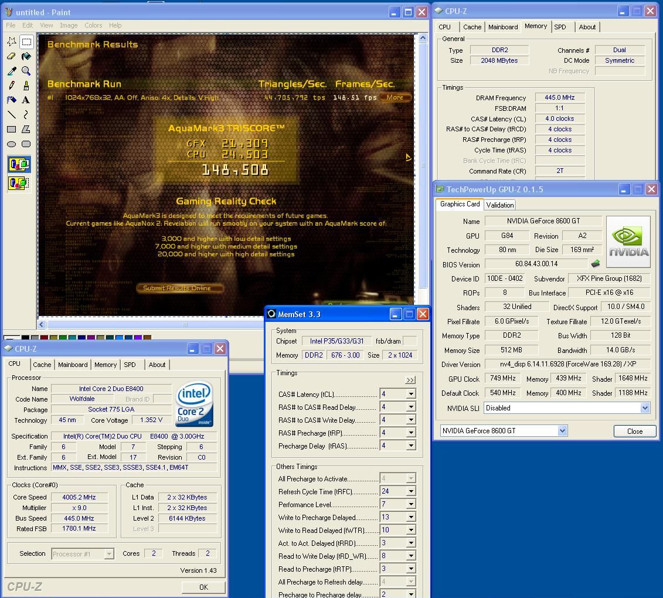
Task: Switch to the Validation tab in GPU-Z
Action: pyautogui.click(x=500, y=205)
